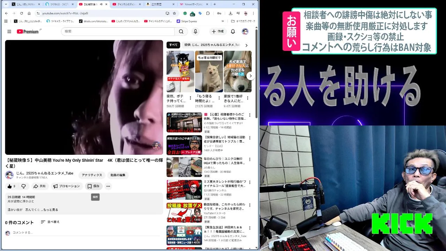This screenshot has width=446, height=251.
Task: Switch to the Amazon 注文履歴 tab
Action: 160,4
